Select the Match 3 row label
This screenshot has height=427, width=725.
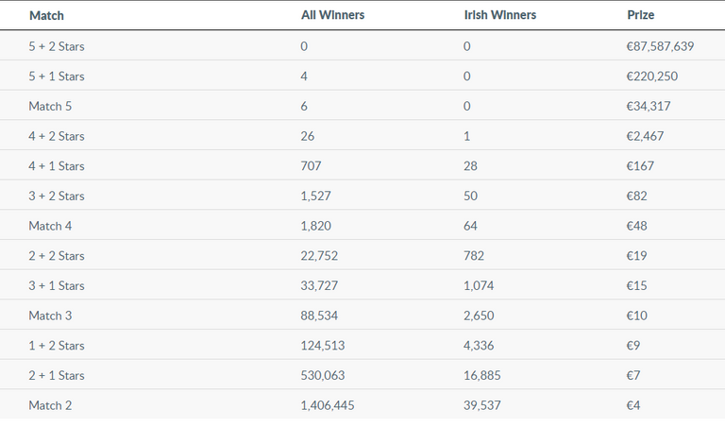[x=50, y=316]
